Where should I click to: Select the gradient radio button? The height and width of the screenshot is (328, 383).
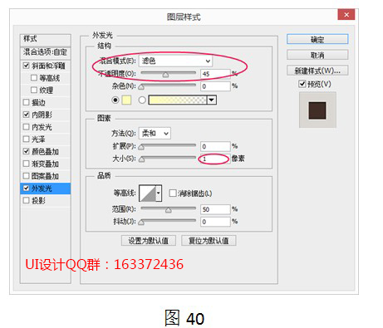pos(142,100)
